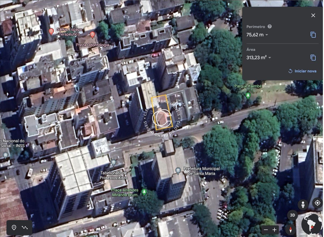Select the Prefeitura Municipal de Santa Maria marker
The width and height of the screenshot is (324, 237).
coord(178,171)
